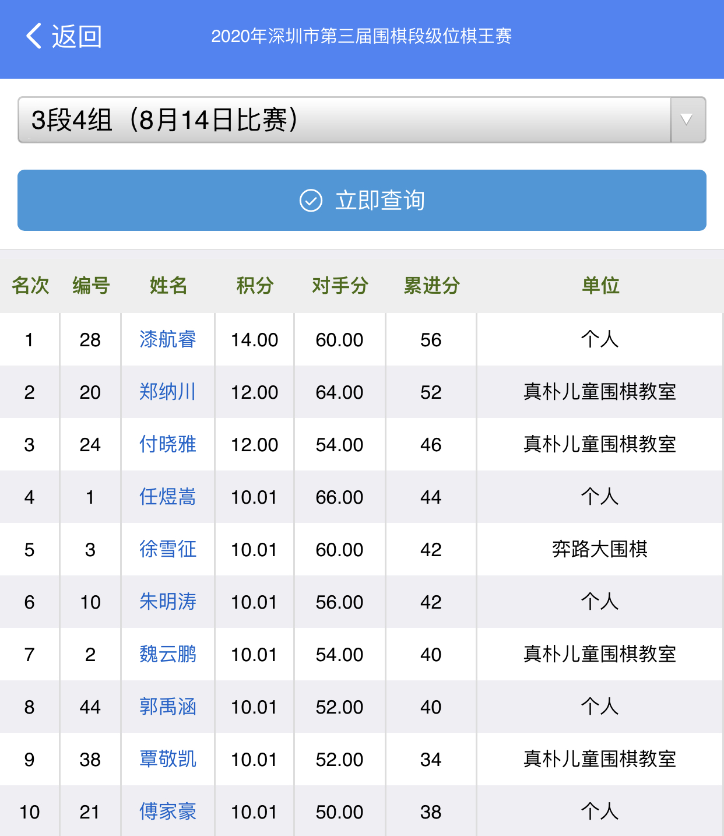Screen dimensions: 724x836
Task: Tap the back arrow chevron icon
Action: pyautogui.click(x=34, y=36)
